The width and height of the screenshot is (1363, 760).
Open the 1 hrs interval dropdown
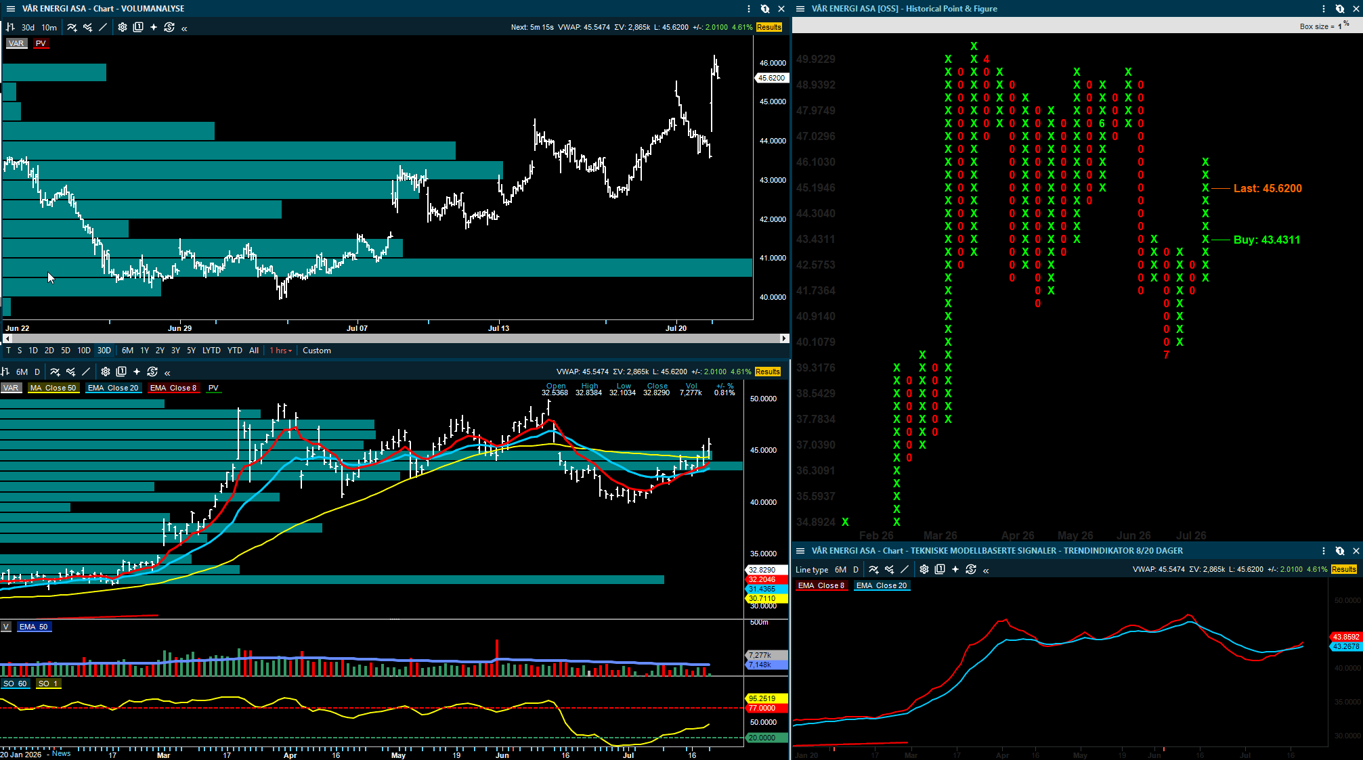[x=281, y=351]
